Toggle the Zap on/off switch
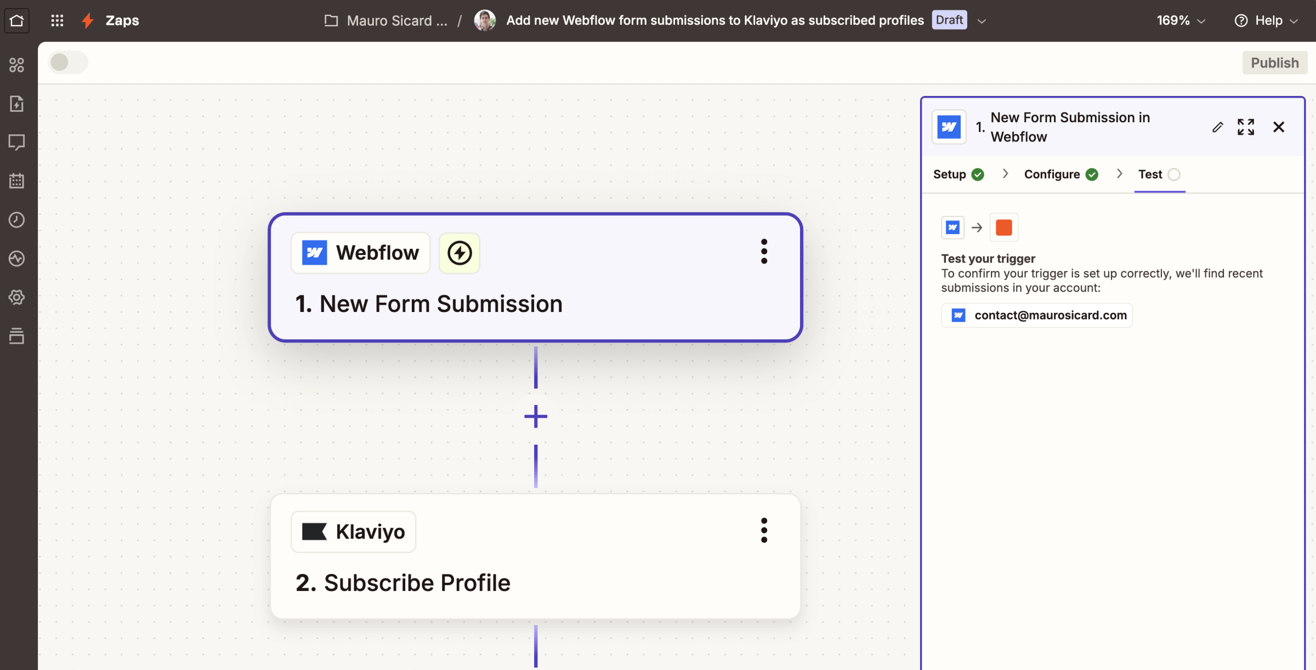Viewport: 1316px width, 670px height. click(x=67, y=62)
